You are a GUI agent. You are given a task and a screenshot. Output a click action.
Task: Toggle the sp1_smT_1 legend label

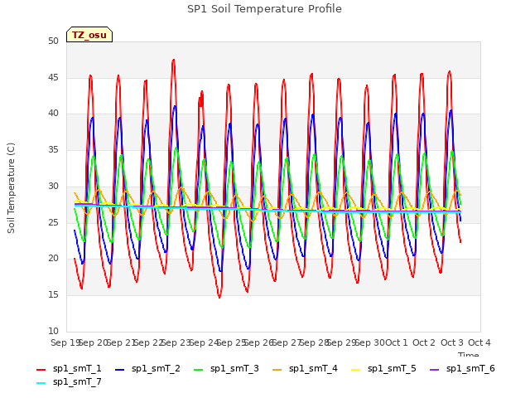(x=77, y=368)
